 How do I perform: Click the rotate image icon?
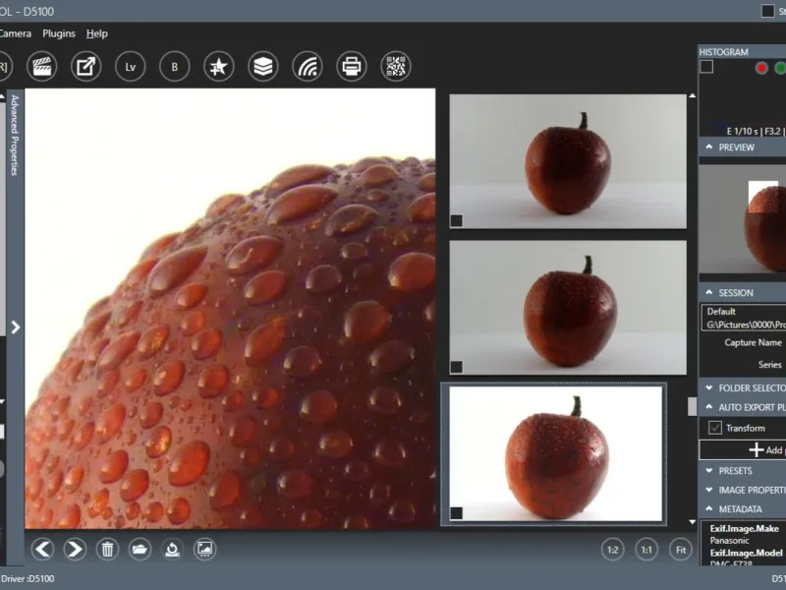pos(172,549)
